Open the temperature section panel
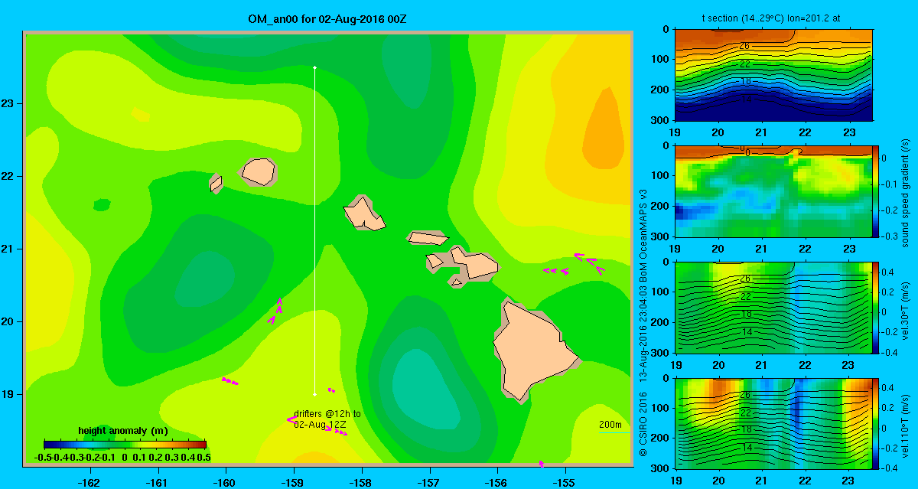 tap(773, 75)
